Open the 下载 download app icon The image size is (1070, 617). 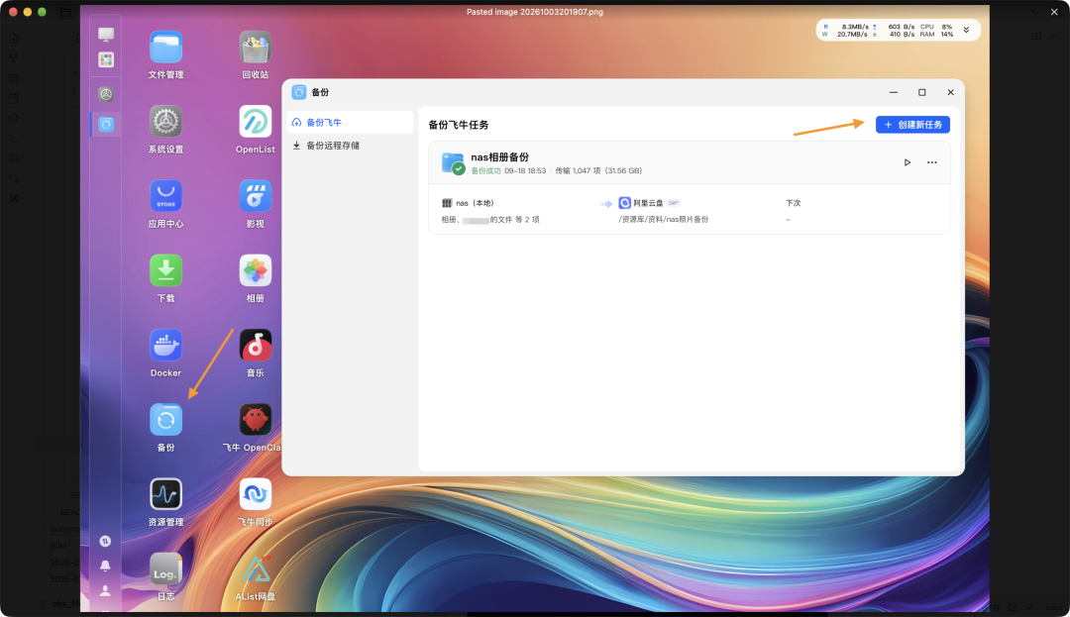(165, 270)
